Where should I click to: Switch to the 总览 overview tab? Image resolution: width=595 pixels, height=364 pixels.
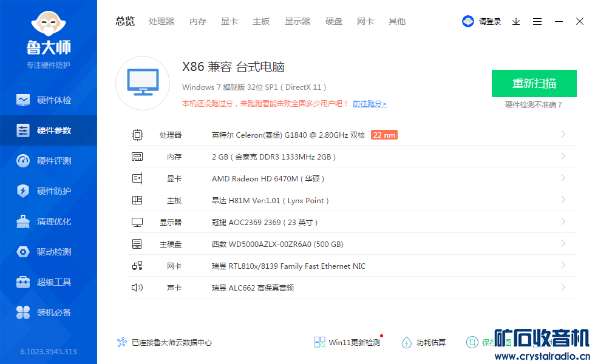(x=125, y=21)
